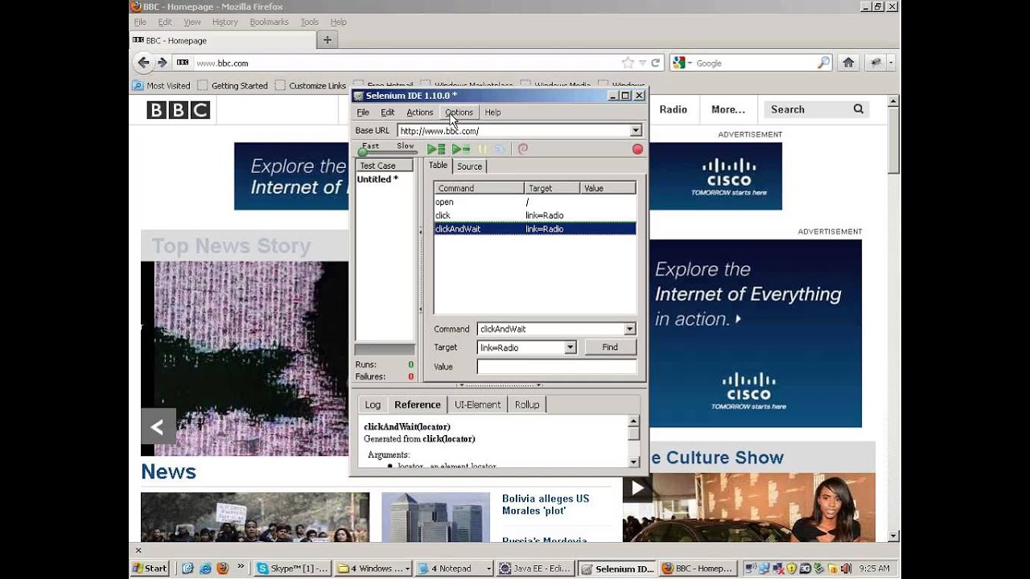
Task: Switch to BBC Homepage Firefox taskbar button
Action: click(x=697, y=568)
